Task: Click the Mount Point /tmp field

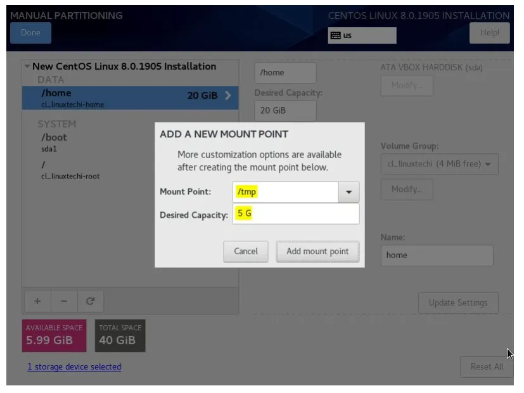Action: (285, 192)
